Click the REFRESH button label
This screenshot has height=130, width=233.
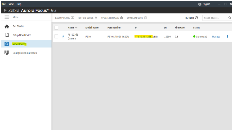190,18
